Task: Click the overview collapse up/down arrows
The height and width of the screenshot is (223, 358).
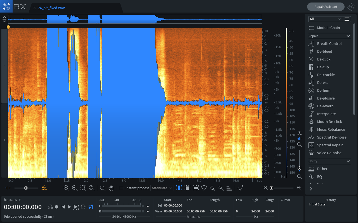Action: [x=4, y=19]
